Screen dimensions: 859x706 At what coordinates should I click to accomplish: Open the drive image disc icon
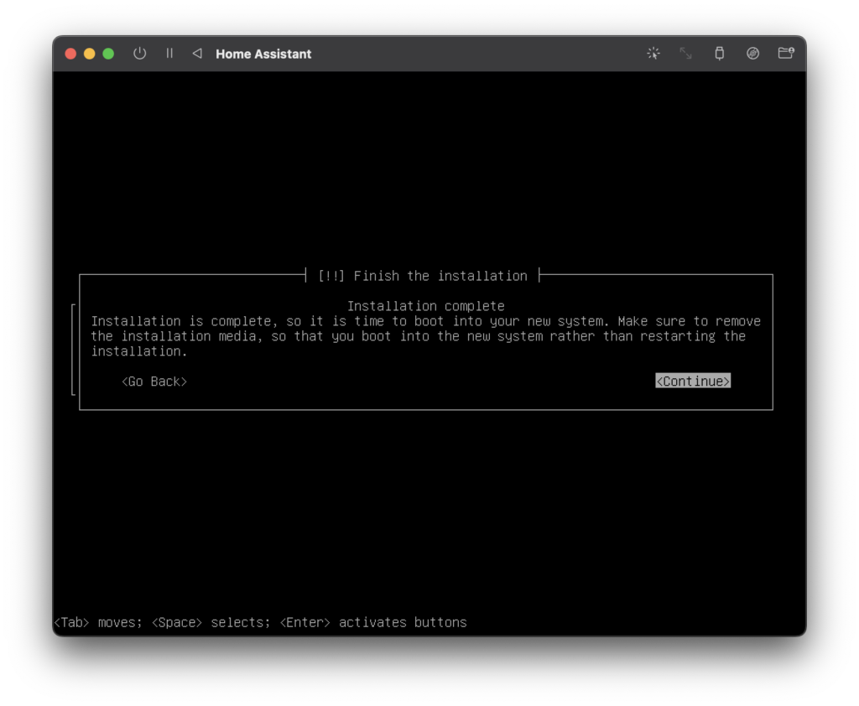pyautogui.click(x=752, y=53)
